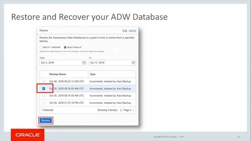Go to next page arrow

coord(133,110)
